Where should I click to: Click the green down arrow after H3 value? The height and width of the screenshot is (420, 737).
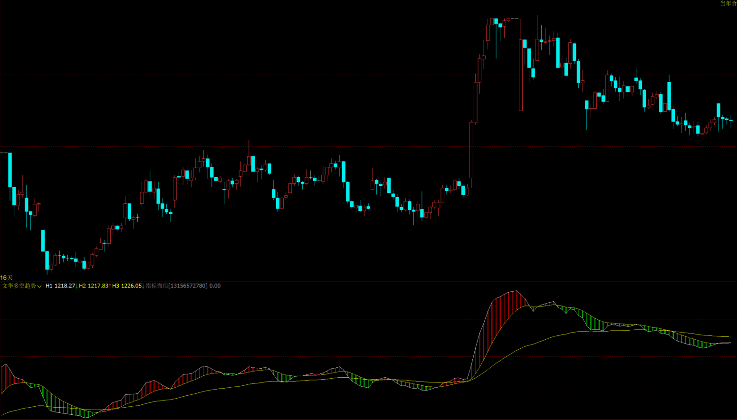click(x=143, y=286)
